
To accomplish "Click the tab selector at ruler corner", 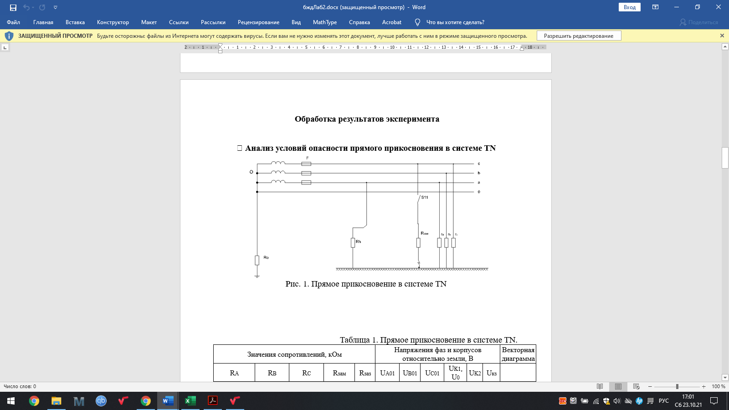I will pos(5,47).
